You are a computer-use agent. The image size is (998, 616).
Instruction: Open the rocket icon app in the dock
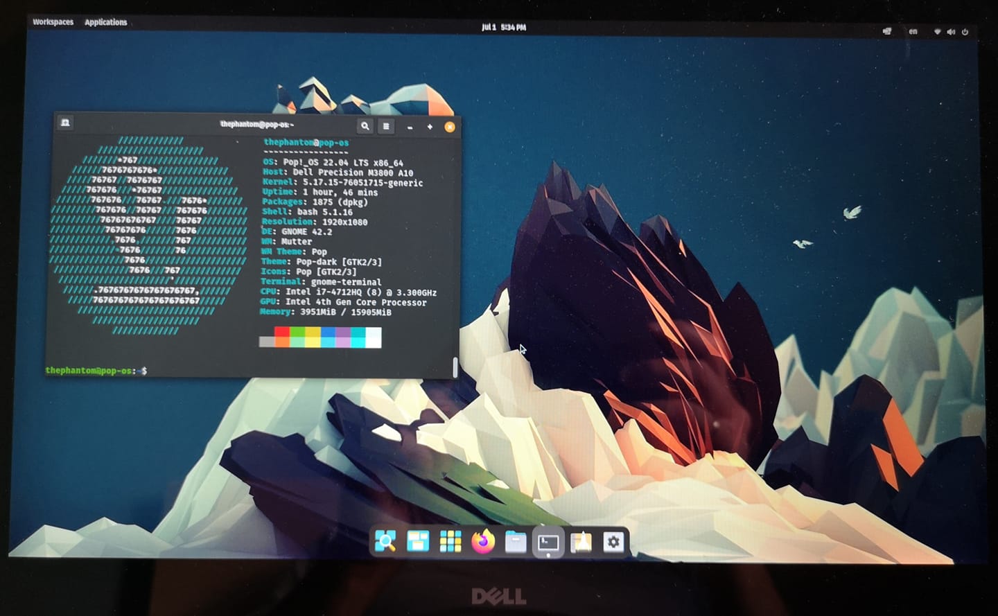pos(581,542)
